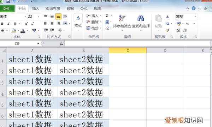
Task: Select column D header
Action: [165, 50]
